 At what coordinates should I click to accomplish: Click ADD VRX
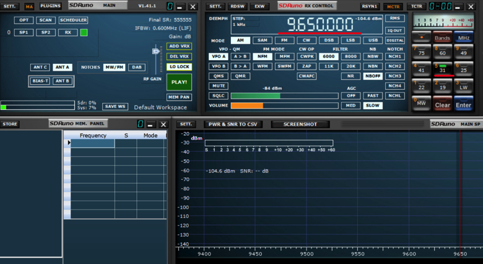click(180, 46)
